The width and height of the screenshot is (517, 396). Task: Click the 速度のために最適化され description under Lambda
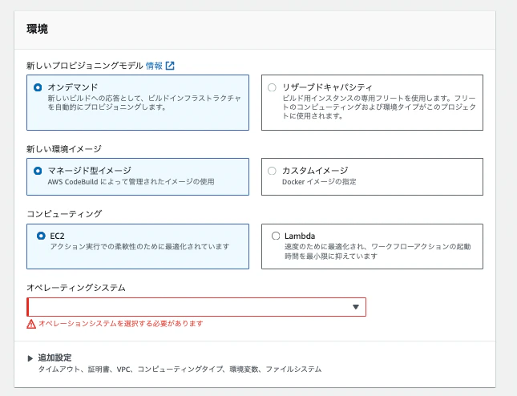[x=378, y=251]
